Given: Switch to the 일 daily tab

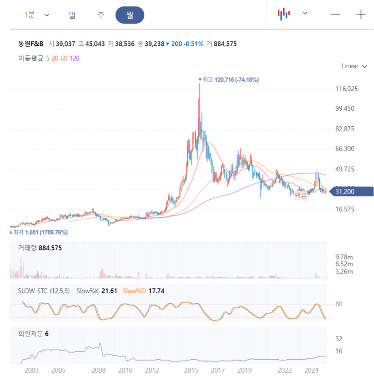Looking at the screenshot, I should pyautogui.click(x=72, y=15).
